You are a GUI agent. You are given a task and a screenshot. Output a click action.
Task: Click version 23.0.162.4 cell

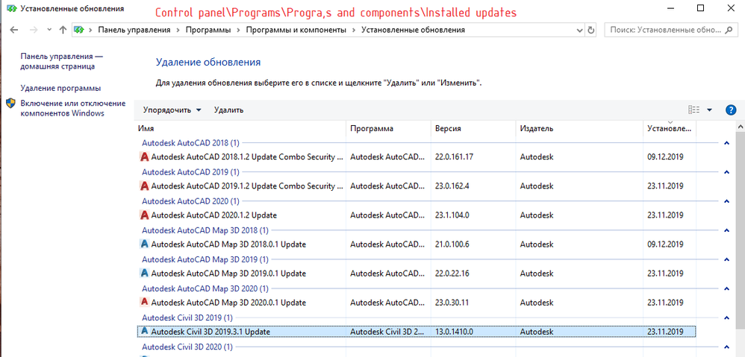click(452, 186)
